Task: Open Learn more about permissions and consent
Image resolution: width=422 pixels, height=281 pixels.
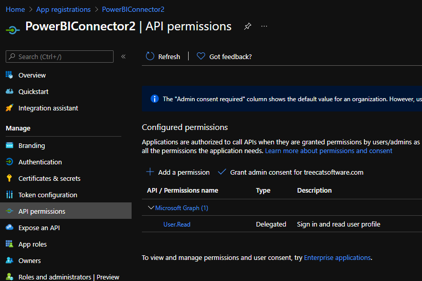Action: coord(328,151)
